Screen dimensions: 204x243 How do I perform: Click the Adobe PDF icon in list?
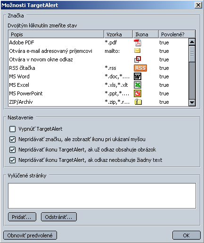pos(138,42)
